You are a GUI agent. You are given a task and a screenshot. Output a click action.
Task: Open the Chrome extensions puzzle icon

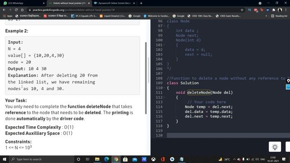274,10
